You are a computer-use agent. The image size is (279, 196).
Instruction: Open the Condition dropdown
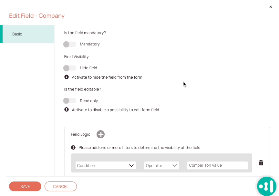[x=106, y=166]
